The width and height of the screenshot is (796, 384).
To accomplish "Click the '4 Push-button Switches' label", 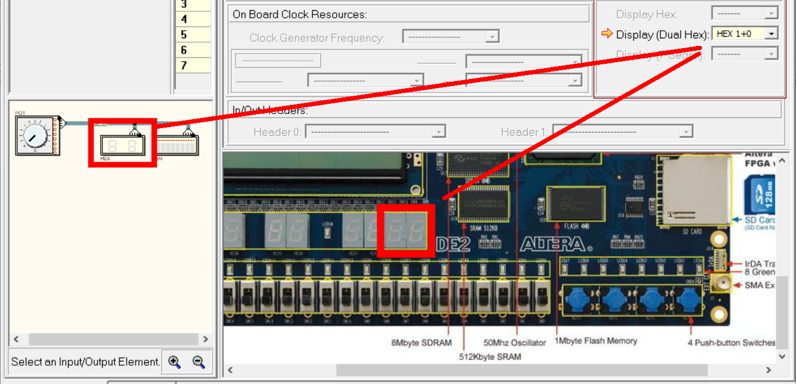I will (731, 343).
